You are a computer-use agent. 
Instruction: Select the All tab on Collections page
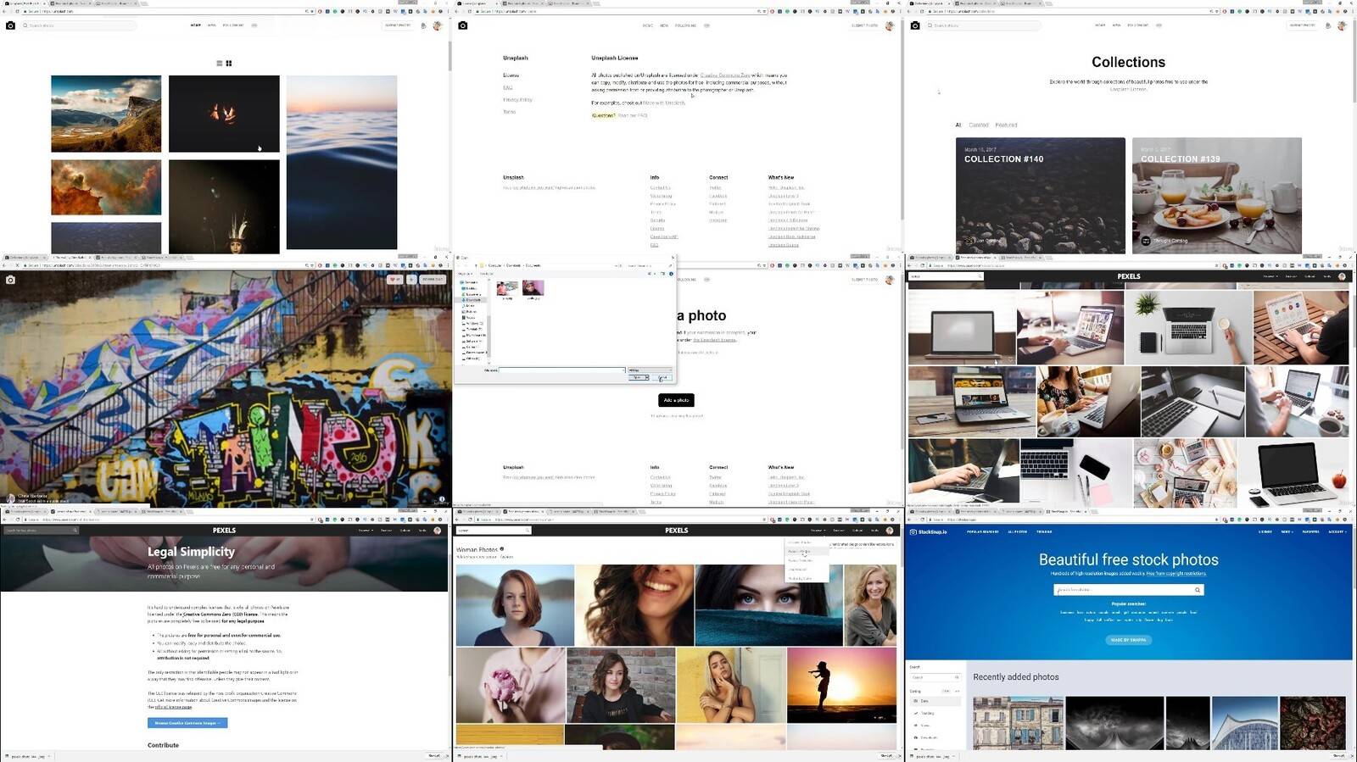[958, 125]
